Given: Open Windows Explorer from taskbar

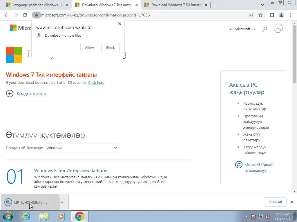Looking at the screenshot, I should click(x=44, y=216).
